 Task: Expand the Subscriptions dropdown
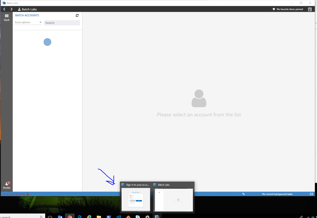tap(28, 22)
